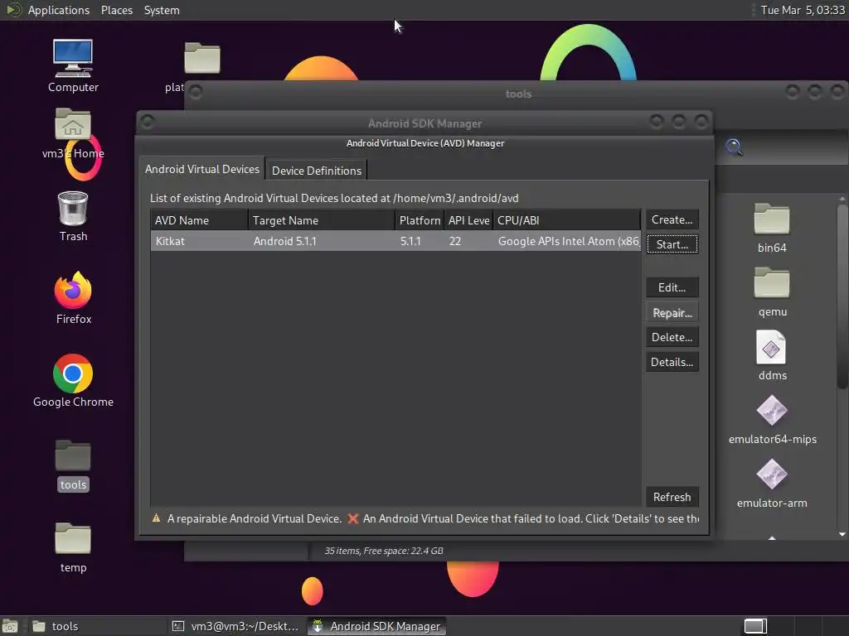Click the search magnifier in tools window
The image size is (849, 636).
point(735,147)
